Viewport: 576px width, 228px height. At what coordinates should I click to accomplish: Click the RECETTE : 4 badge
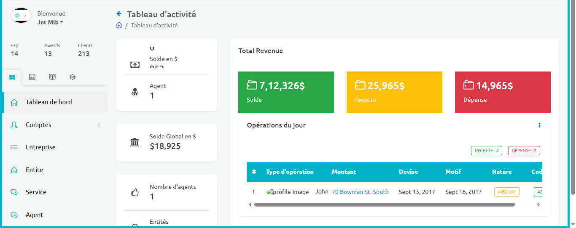click(486, 151)
